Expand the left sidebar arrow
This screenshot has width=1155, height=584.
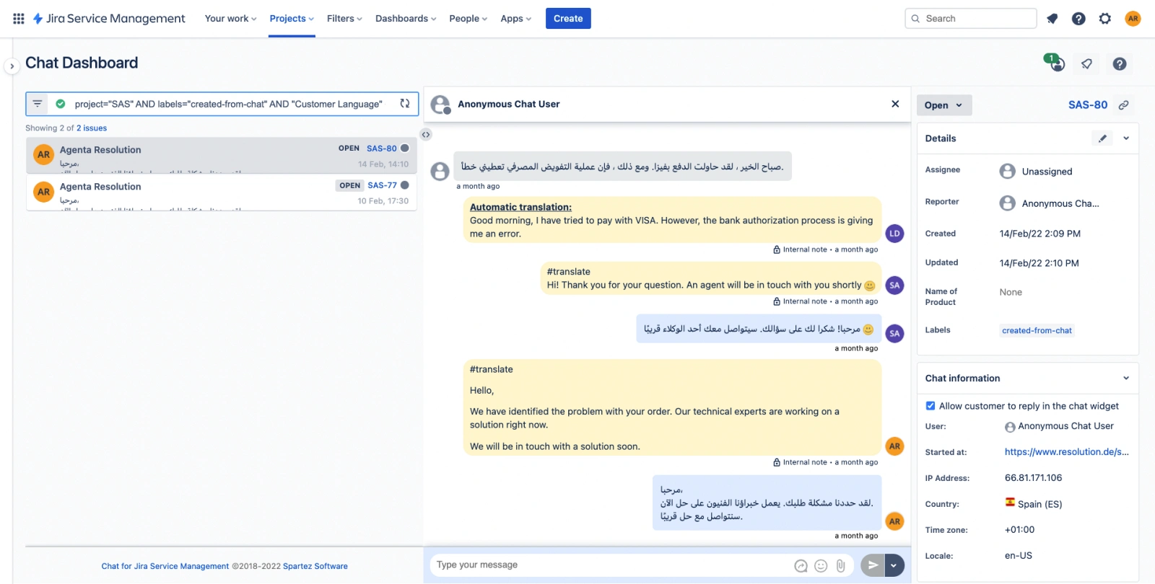point(12,66)
